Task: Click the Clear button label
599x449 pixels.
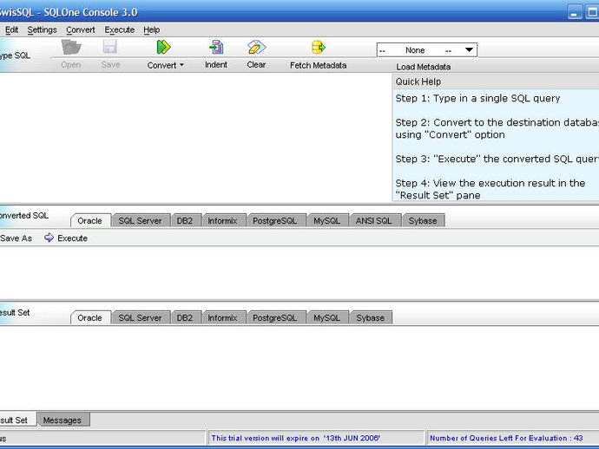Action: click(x=256, y=65)
